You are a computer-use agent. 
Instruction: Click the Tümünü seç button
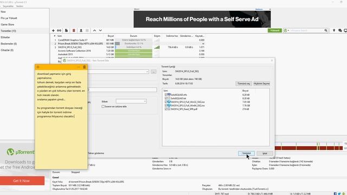tap(243, 83)
